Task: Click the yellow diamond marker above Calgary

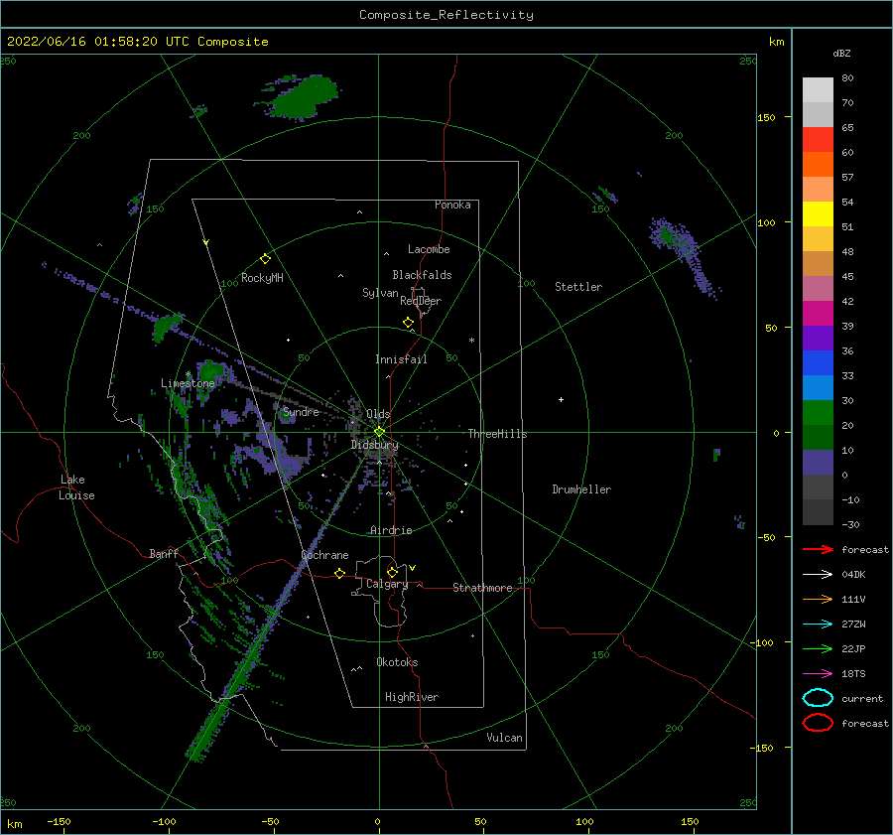Action: [392, 572]
